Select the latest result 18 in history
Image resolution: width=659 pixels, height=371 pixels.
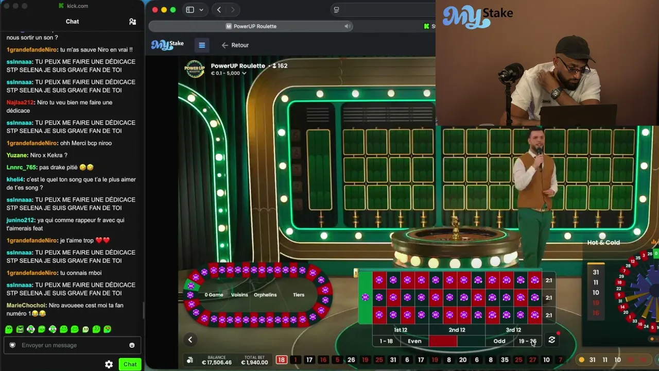coord(281,360)
